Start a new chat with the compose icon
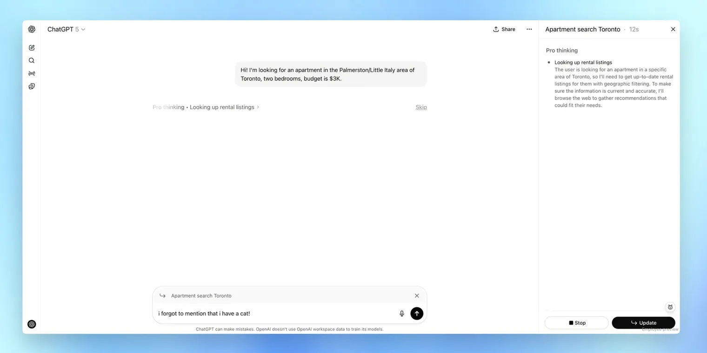This screenshot has width=707, height=353. click(x=32, y=47)
